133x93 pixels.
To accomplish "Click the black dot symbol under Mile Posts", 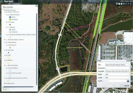I will (8, 53).
